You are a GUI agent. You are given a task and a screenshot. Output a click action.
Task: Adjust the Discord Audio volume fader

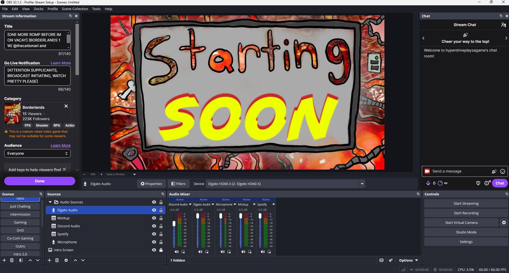tap(174, 223)
